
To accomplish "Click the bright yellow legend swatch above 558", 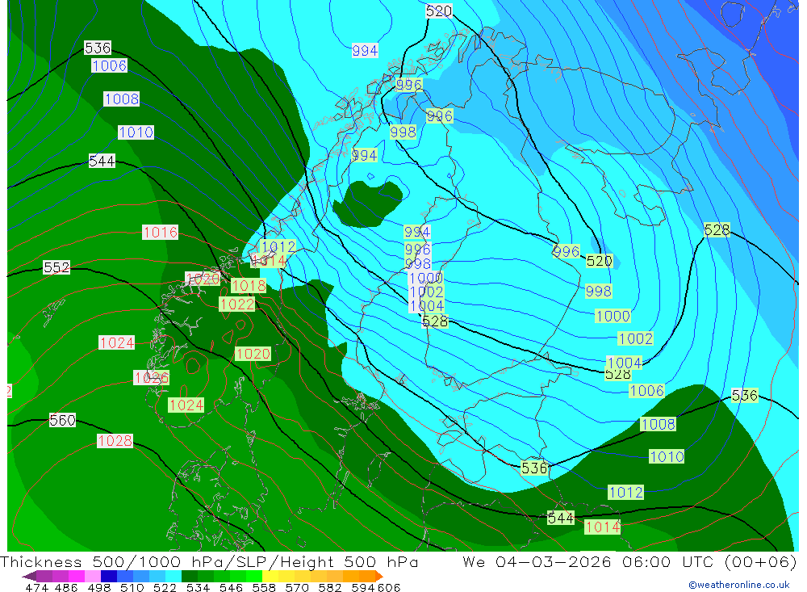I will click(270, 576).
